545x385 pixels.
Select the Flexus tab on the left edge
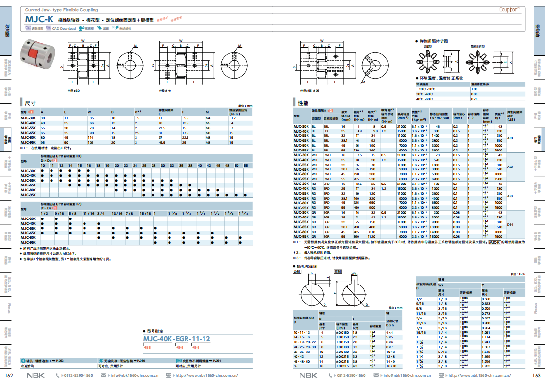pos(6,309)
